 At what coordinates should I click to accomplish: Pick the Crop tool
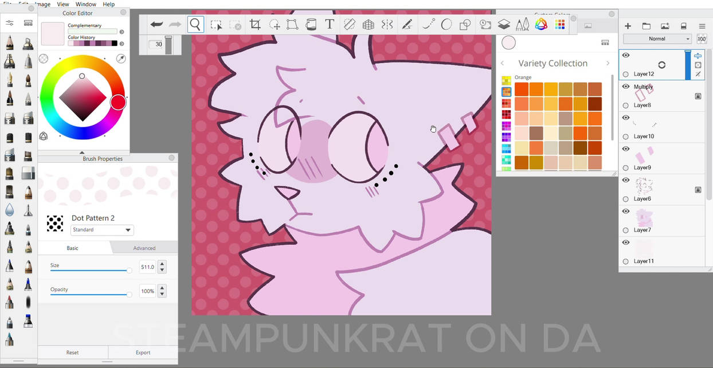click(x=255, y=25)
